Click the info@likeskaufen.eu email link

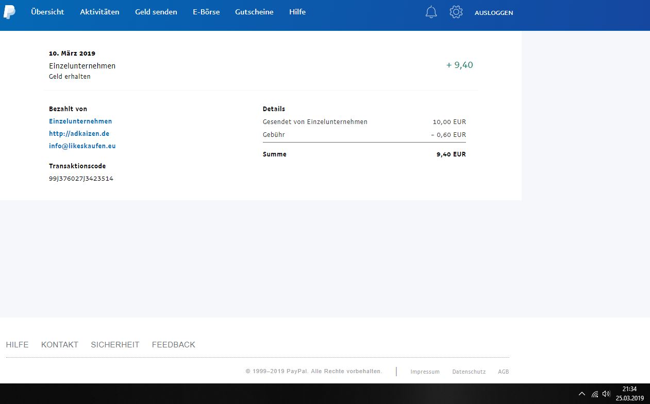tap(82, 146)
